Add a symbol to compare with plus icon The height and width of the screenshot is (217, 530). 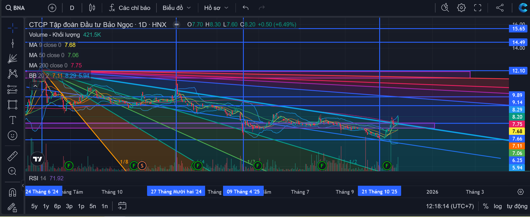click(52, 8)
